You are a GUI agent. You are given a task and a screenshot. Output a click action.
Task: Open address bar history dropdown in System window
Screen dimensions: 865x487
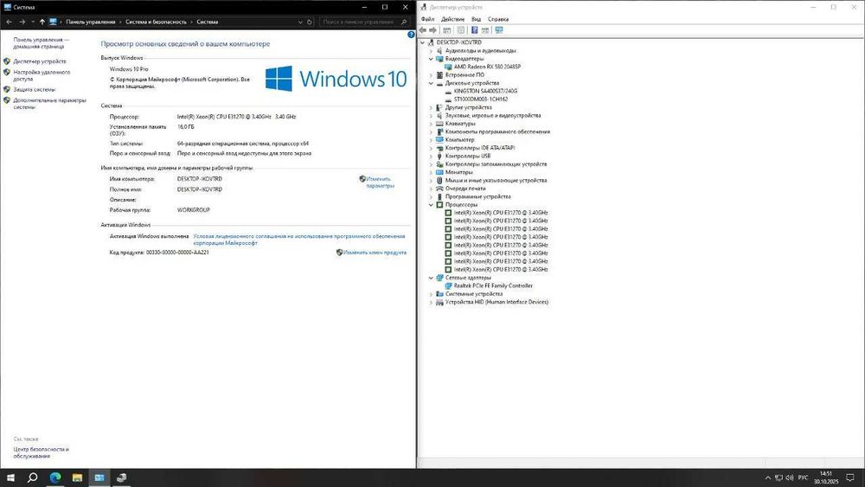pos(300,22)
